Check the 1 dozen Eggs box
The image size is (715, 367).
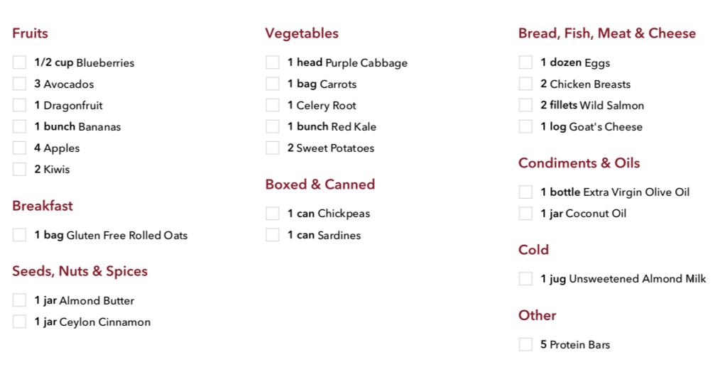pos(525,62)
